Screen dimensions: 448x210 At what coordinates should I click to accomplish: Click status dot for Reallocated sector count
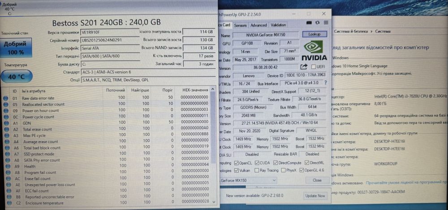coord(6,104)
